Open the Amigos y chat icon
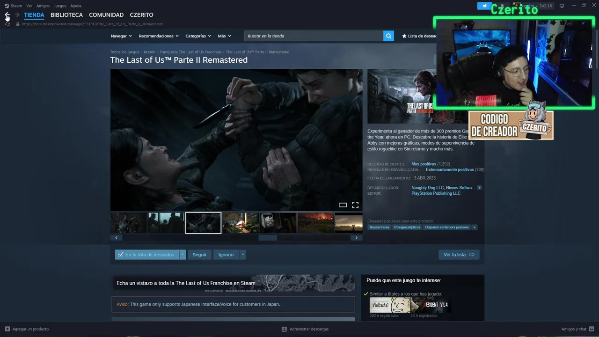Image resolution: width=599 pixels, height=337 pixels. (x=592, y=329)
